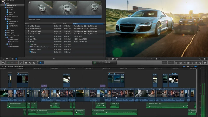Expand the Shot Date folder
This screenshot has width=208, height=117.
pos(4,30)
